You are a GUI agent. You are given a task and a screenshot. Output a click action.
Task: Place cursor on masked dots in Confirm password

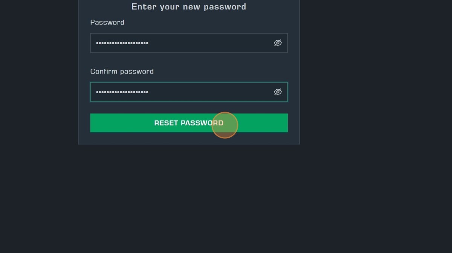click(x=122, y=92)
